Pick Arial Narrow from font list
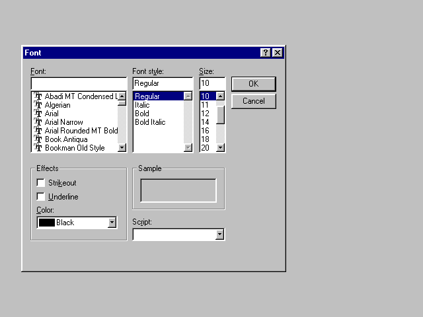The image size is (423, 317). point(64,122)
